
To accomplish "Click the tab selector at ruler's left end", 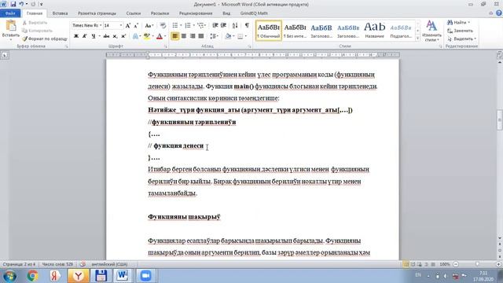I will tap(5, 55).
